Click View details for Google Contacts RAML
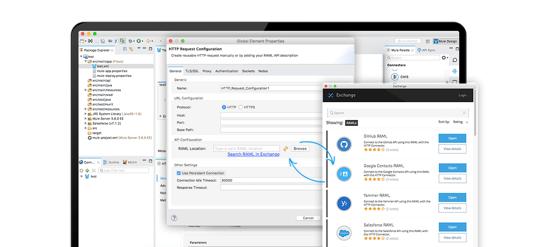This screenshot has height=247, width=533. pyautogui.click(x=453, y=179)
